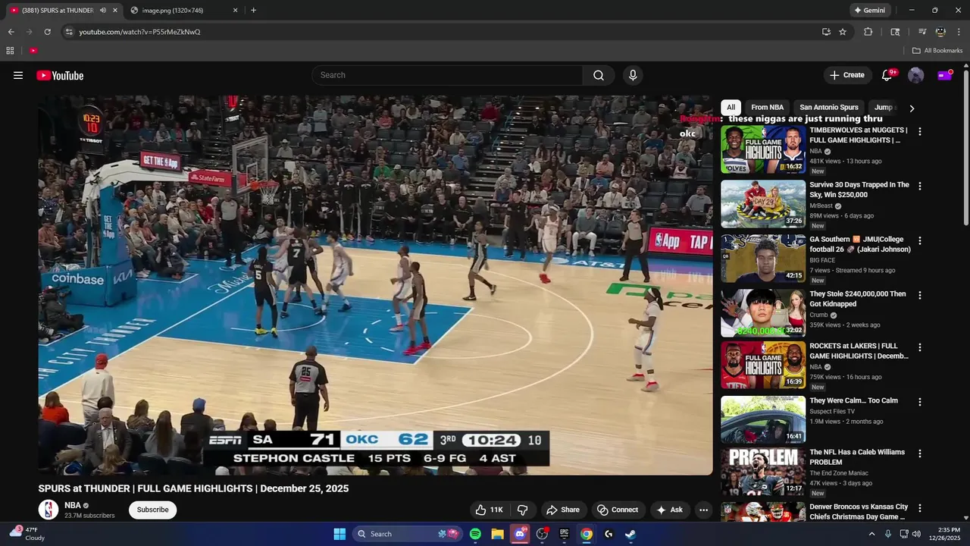Image resolution: width=970 pixels, height=546 pixels.
Task: Open All Bookmarks folder
Action: pos(937,51)
